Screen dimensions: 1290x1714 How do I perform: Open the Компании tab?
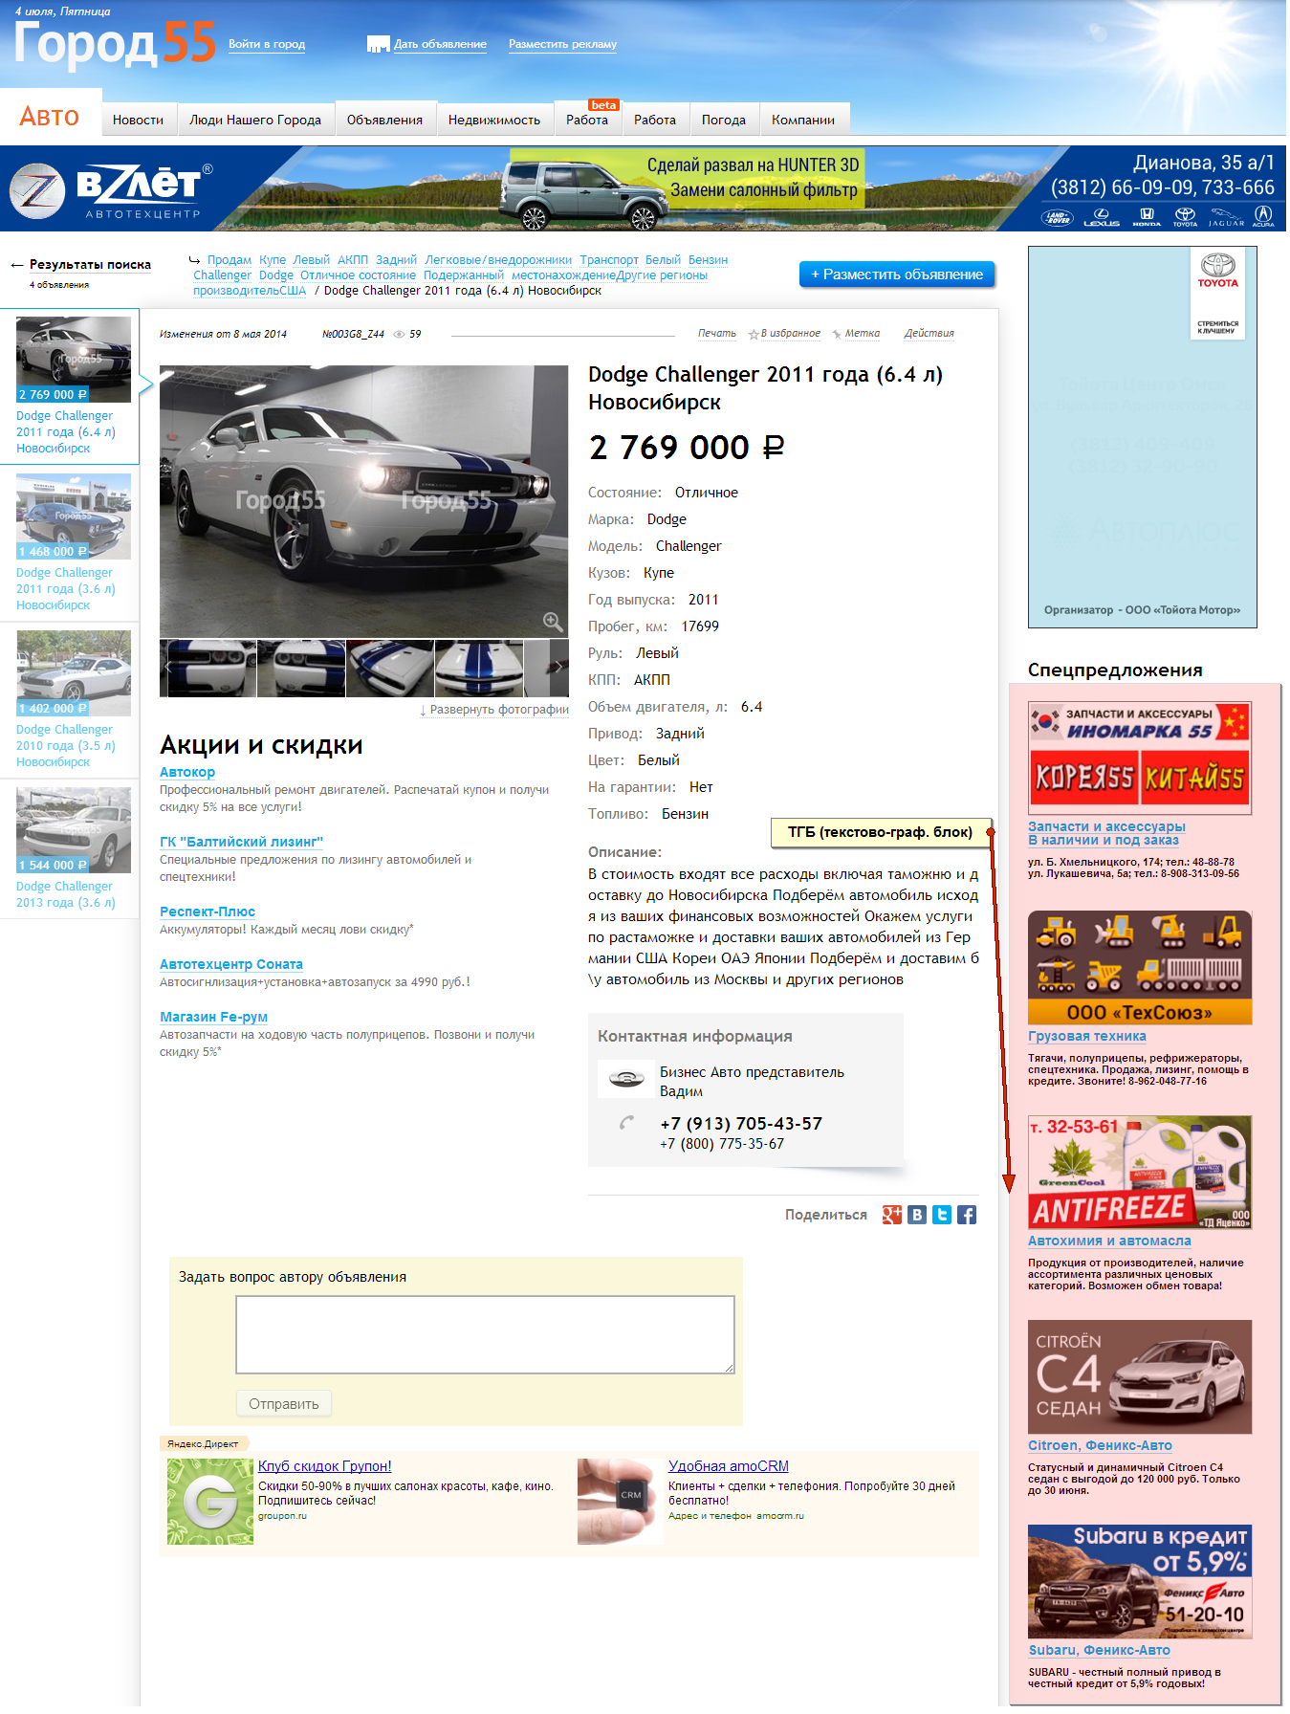click(803, 120)
